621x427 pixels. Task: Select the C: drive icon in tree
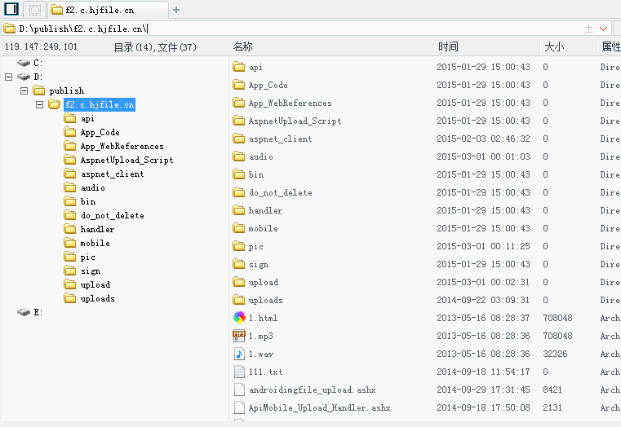point(24,63)
